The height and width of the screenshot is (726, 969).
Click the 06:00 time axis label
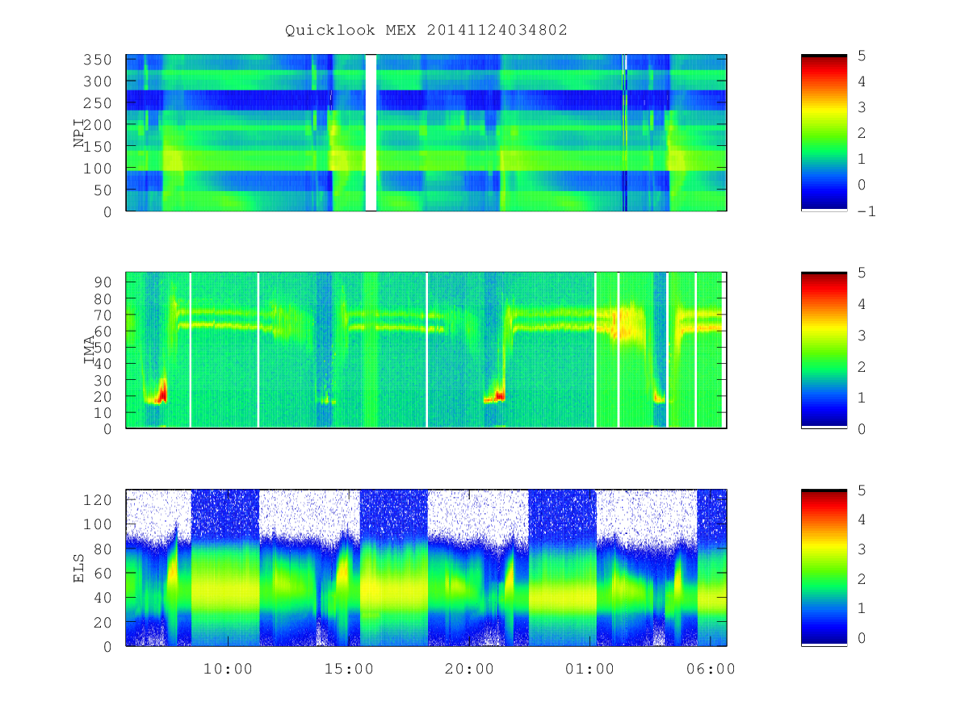[x=711, y=670]
